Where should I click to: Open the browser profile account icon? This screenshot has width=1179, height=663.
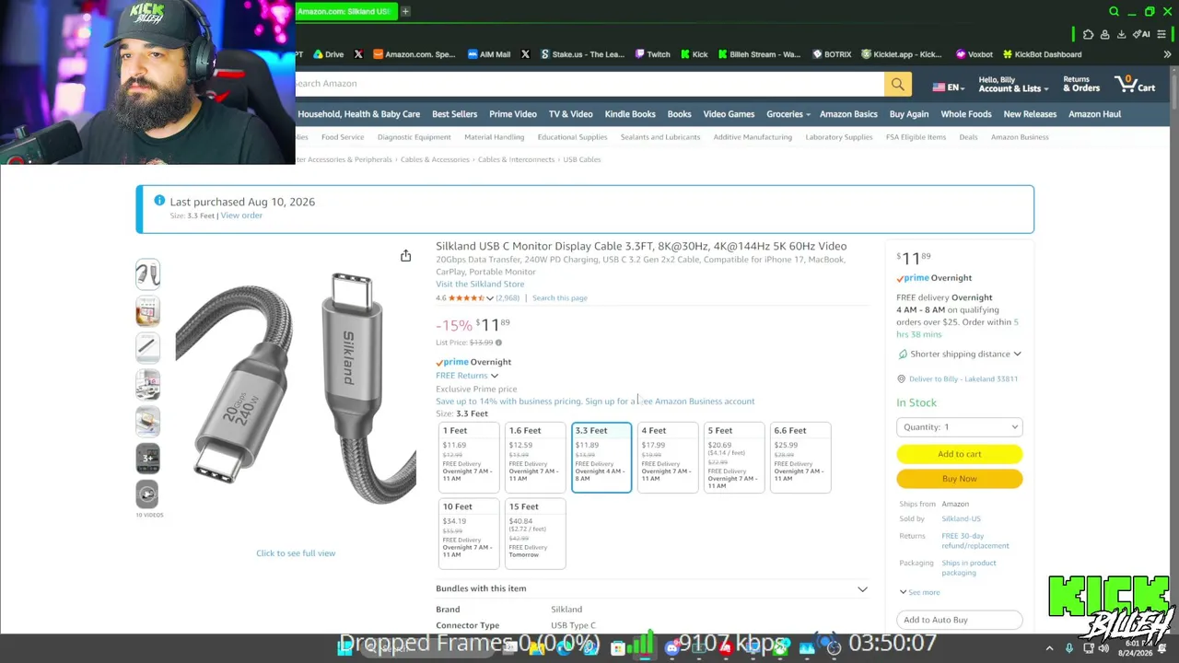[x=1104, y=35]
